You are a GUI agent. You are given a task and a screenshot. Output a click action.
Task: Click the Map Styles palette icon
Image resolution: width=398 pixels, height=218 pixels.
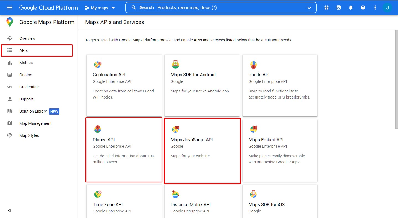coord(10,135)
